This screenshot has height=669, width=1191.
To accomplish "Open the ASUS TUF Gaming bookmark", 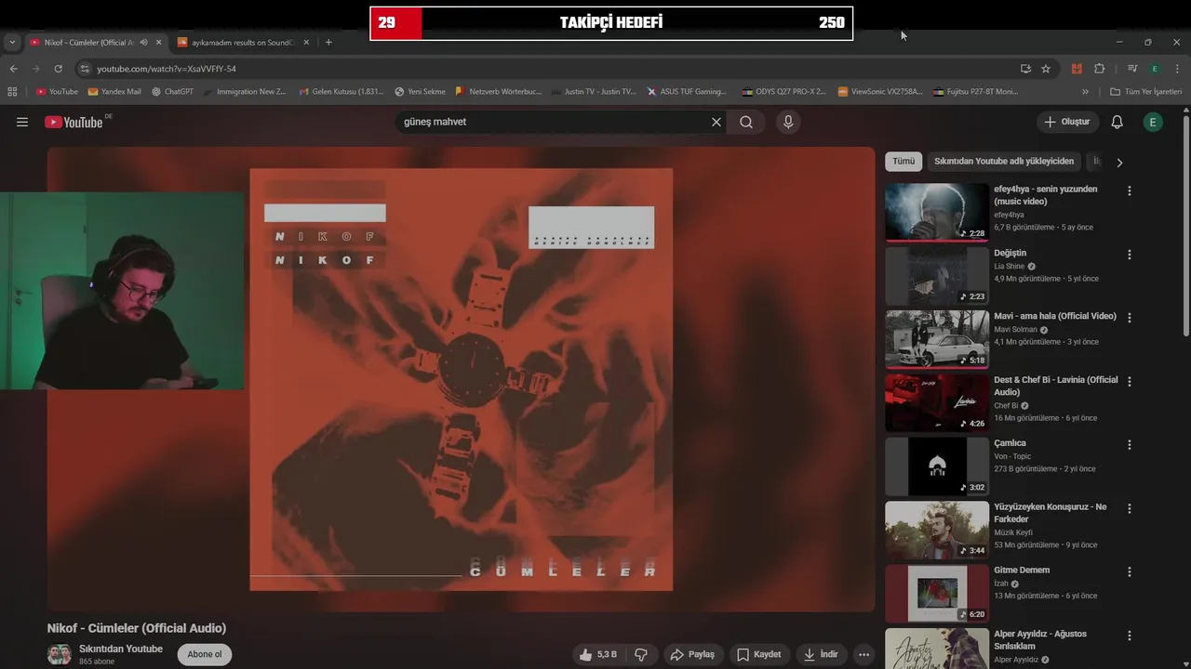I will coord(688,92).
